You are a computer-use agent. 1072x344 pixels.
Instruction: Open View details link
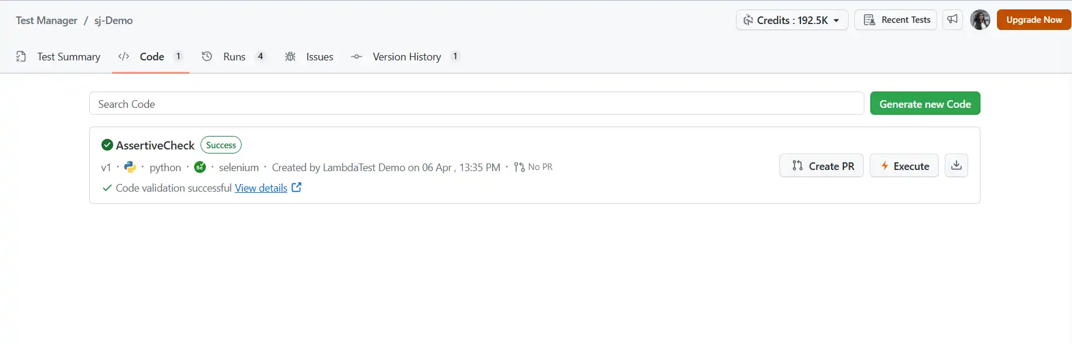[x=261, y=188]
